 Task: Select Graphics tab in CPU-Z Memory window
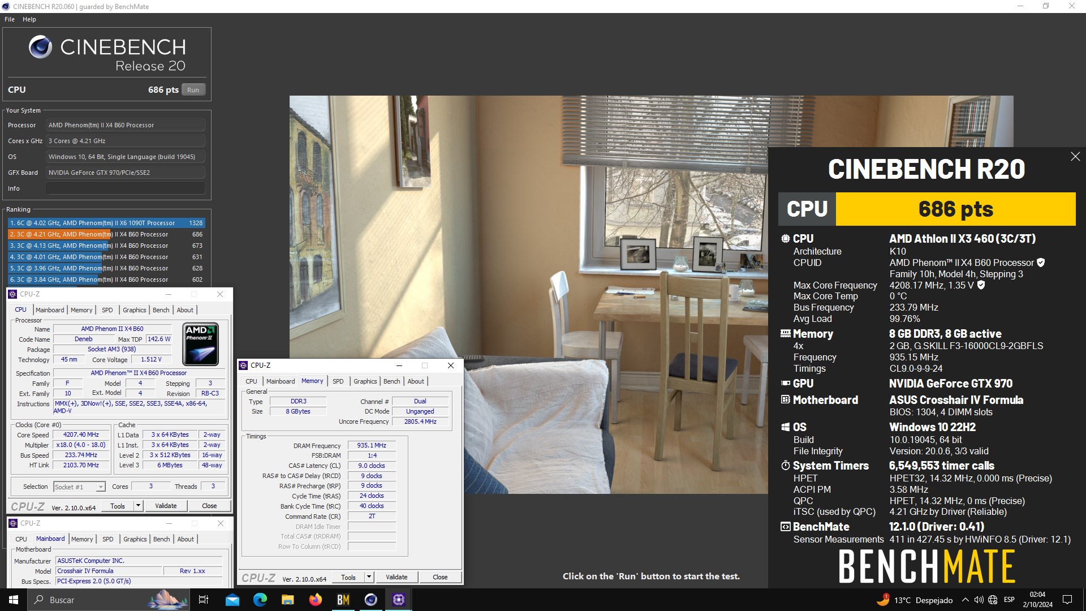click(365, 381)
